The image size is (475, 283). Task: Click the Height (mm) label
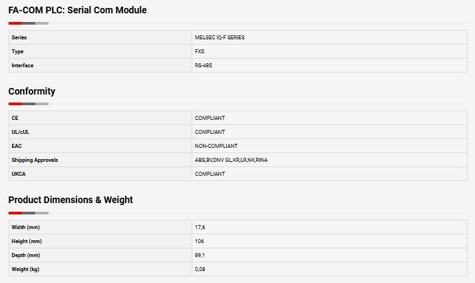(x=27, y=241)
